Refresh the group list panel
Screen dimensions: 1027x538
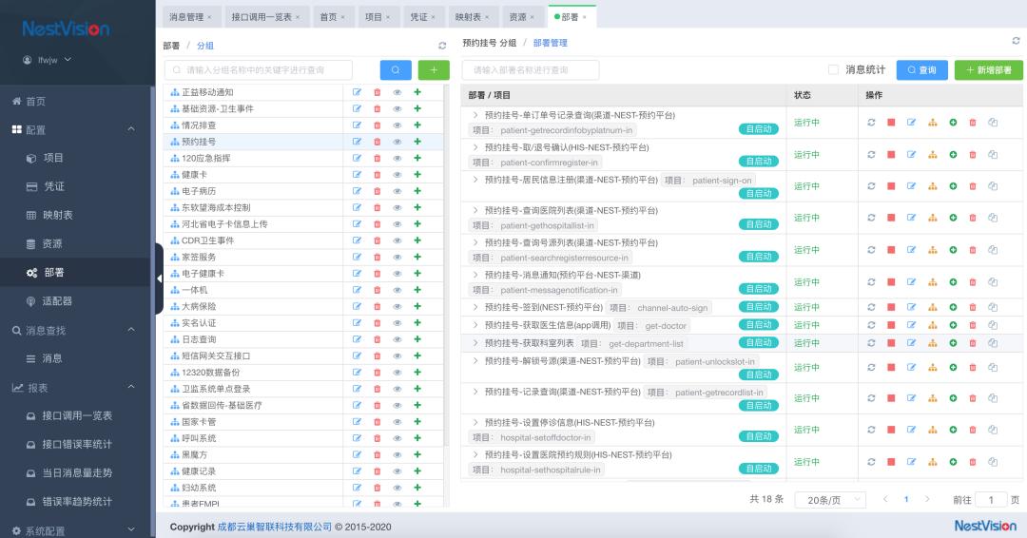pyautogui.click(x=442, y=46)
